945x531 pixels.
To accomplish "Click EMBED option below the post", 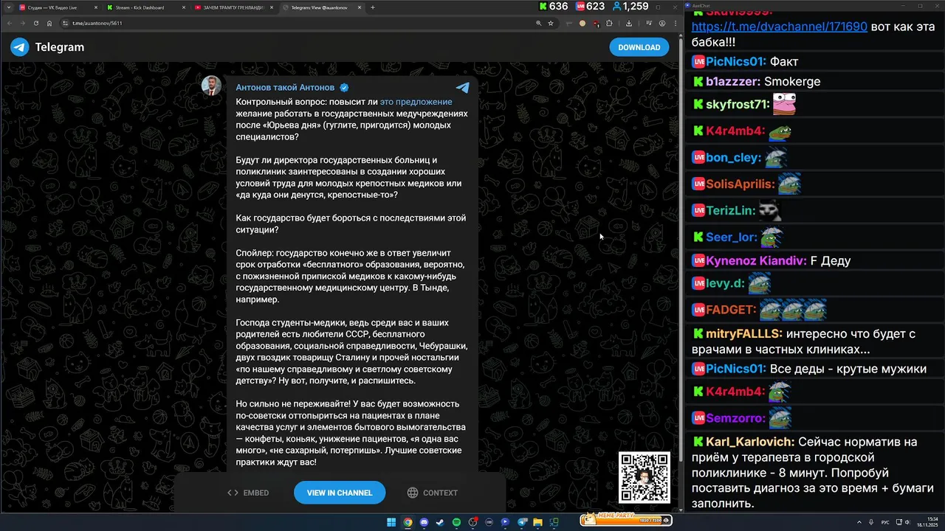I will point(248,493).
